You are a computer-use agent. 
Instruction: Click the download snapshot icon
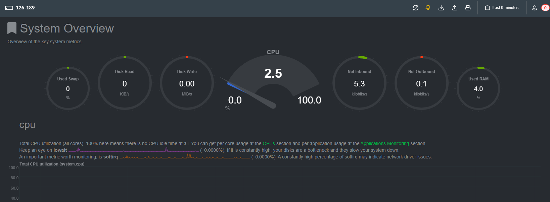441,8
